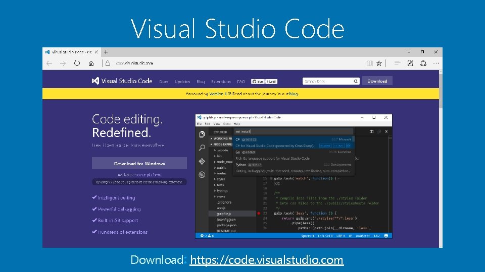Expand the views folder
485x272 pixels.
pyautogui.click(x=219, y=196)
